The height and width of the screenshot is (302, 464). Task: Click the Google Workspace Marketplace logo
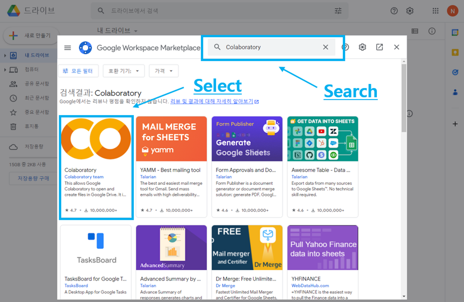point(86,47)
